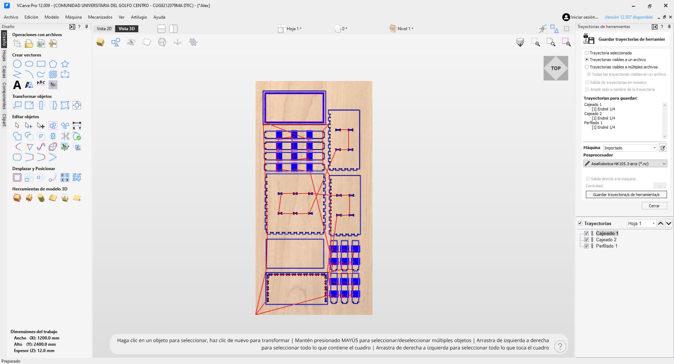
Task: Split view horizontally icon
Action: pos(161,29)
